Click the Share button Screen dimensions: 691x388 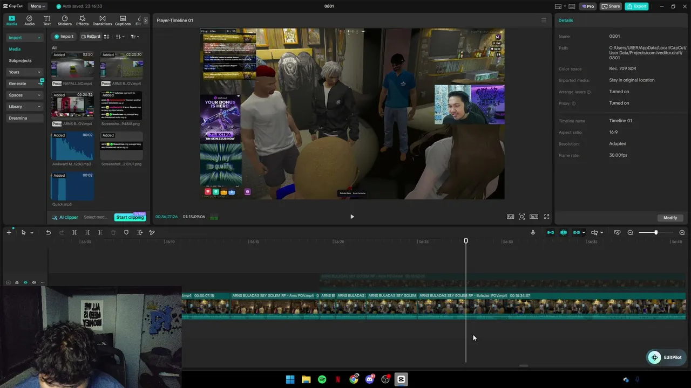point(611,6)
